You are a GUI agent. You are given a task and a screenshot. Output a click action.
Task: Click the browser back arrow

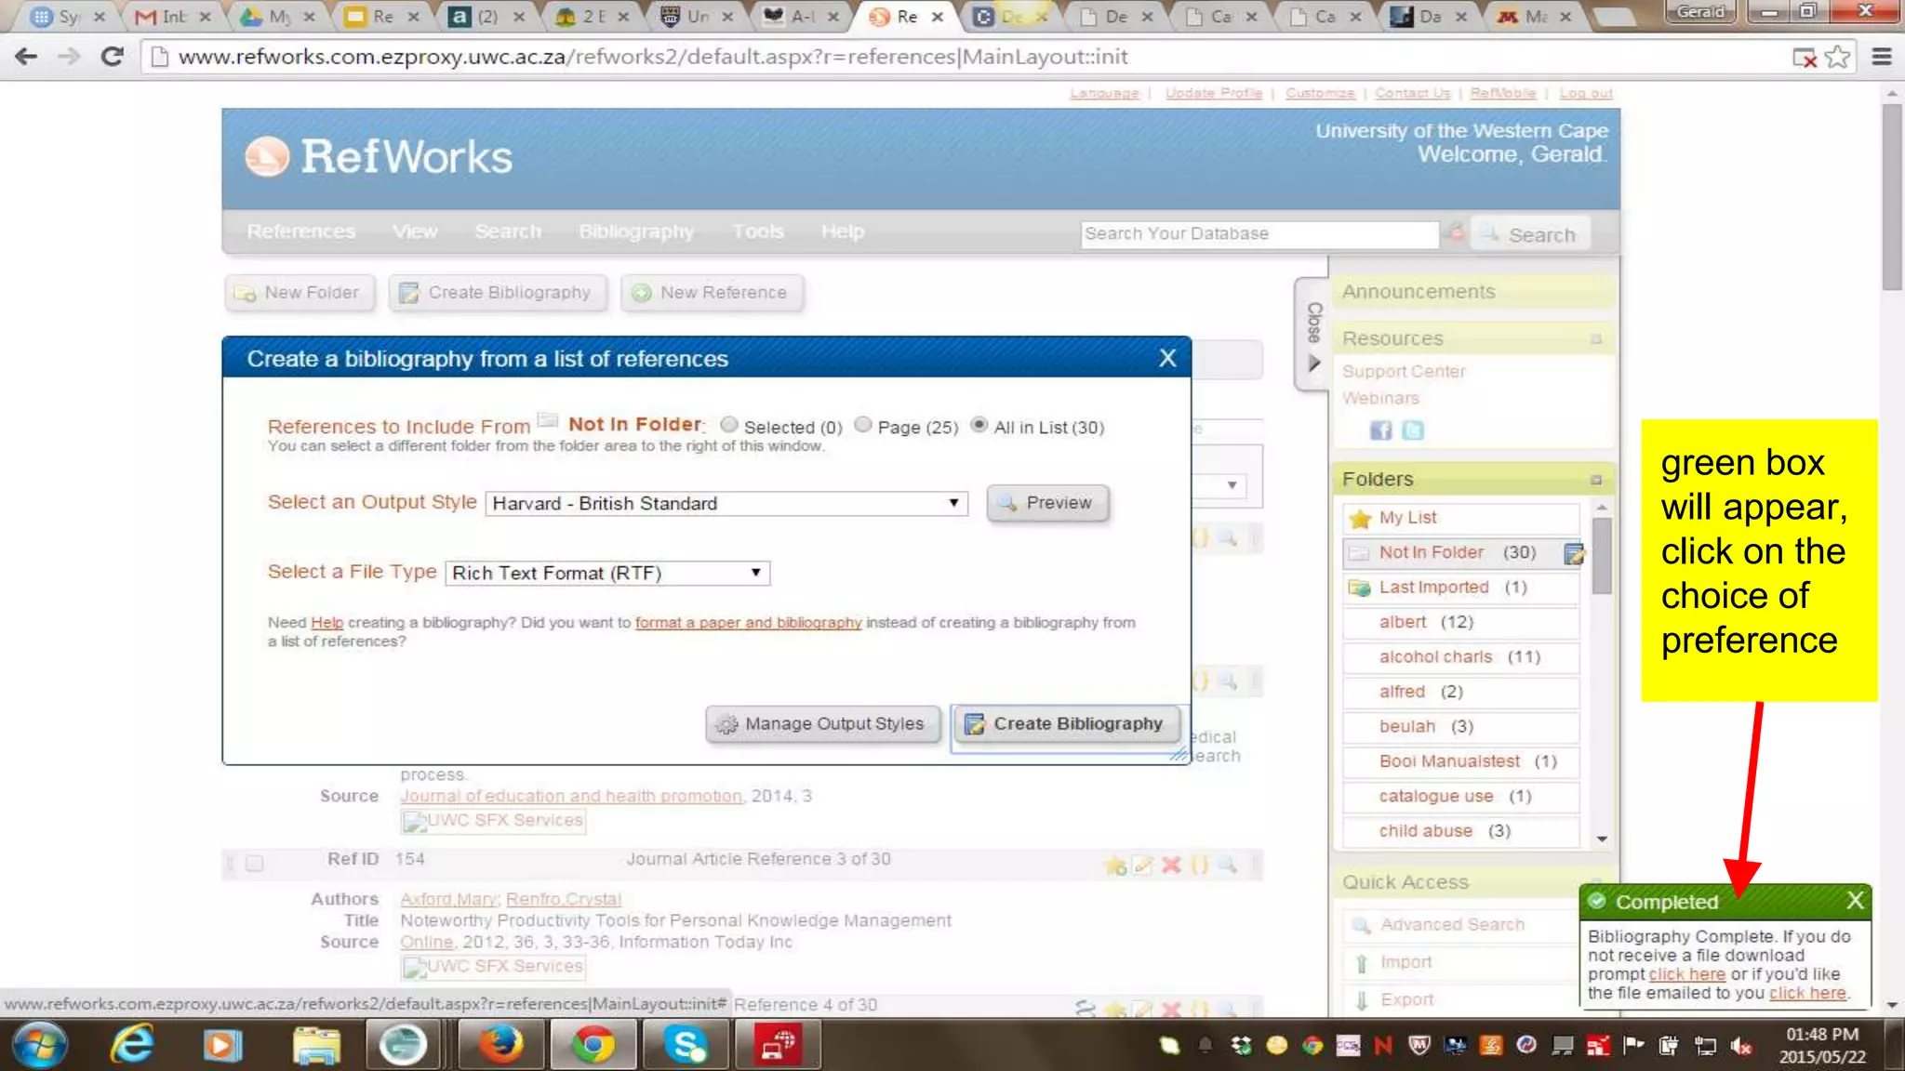pyautogui.click(x=26, y=57)
